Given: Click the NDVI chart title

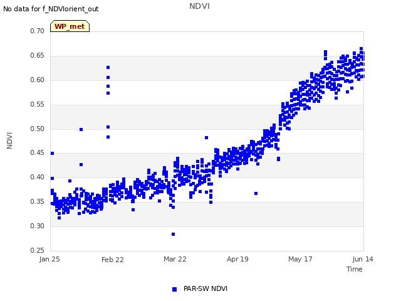Looking at the screenshot, I should pos(199,6).
